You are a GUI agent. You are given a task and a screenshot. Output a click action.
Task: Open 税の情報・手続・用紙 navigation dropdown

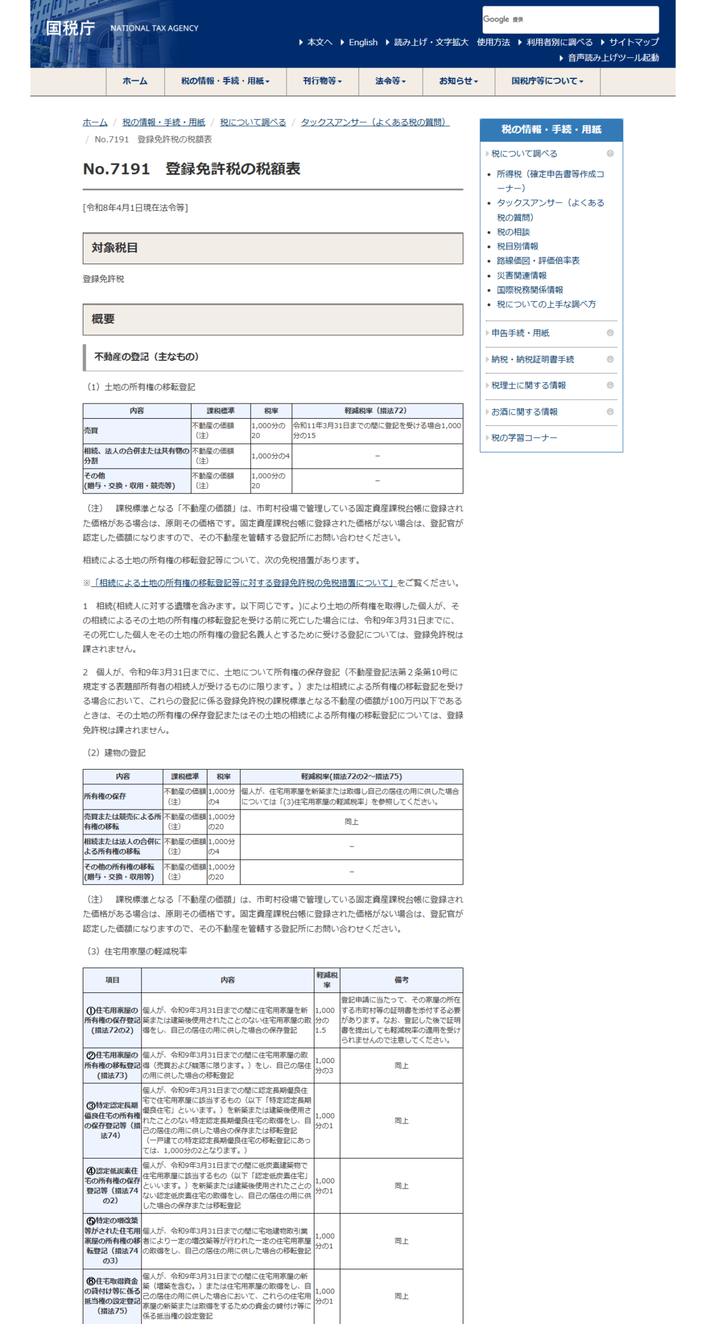tap(225, 81)
